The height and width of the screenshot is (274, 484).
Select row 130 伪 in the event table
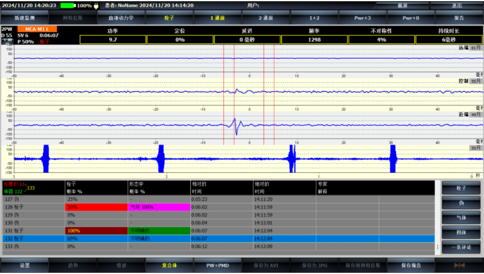[x=219, y=223]
